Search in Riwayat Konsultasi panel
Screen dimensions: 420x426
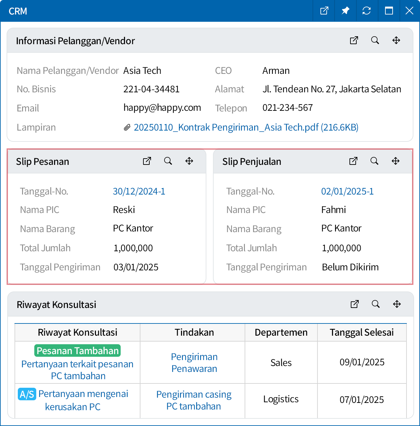click(x=376, y=304)
